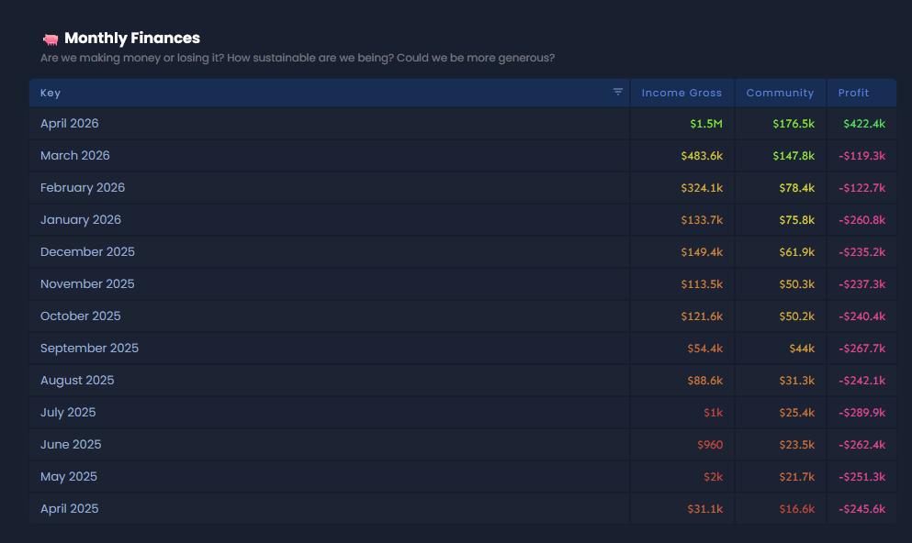Screen dimensions: 912x543
Task: Click the -$262.4k profit value
Action: (862, 445)
